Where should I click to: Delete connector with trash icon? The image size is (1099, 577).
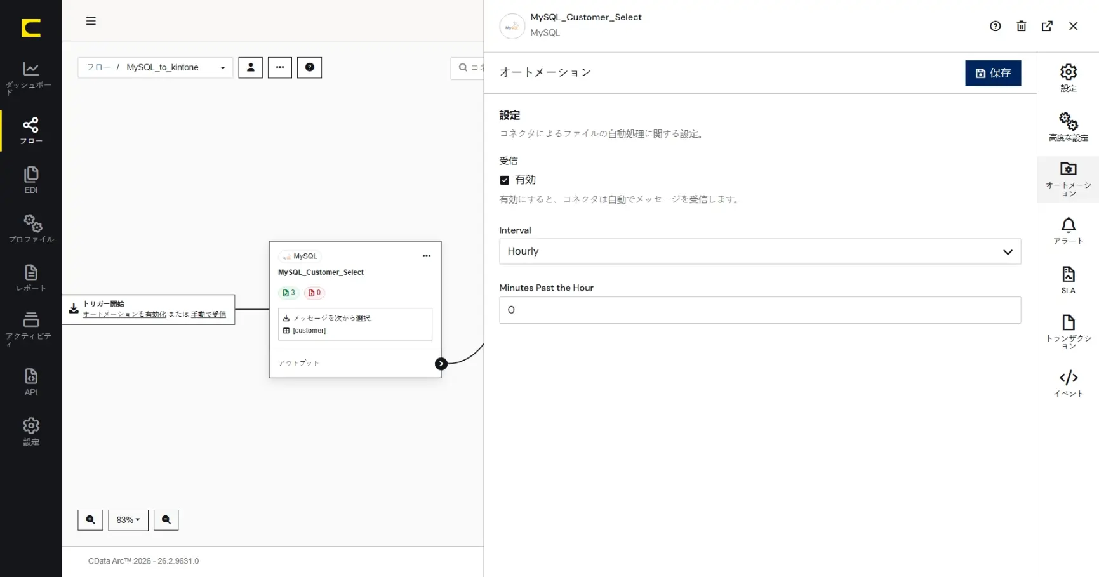1022,26
